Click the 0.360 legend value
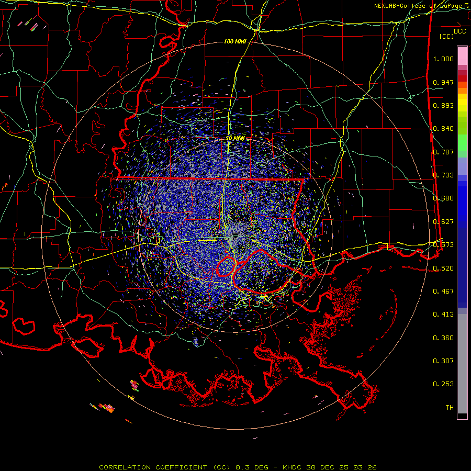This screenshot has width=471, height=471. pos(443,338)
